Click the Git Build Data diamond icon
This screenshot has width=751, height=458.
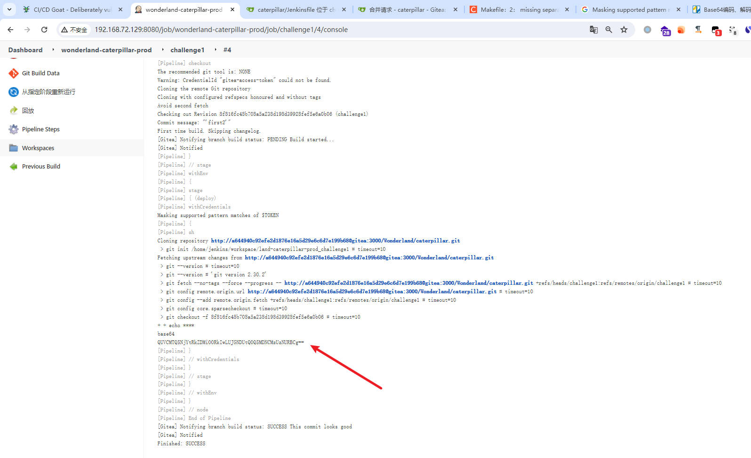coord(14,73)
